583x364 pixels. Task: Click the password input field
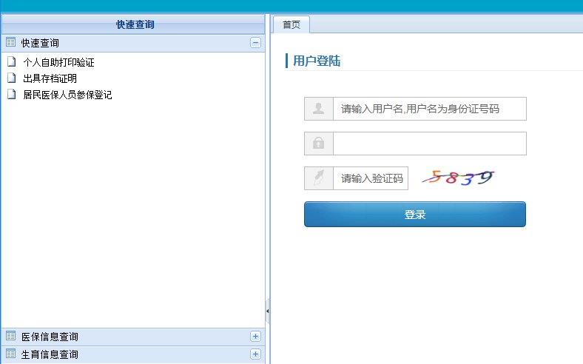[x=430, y=143]
